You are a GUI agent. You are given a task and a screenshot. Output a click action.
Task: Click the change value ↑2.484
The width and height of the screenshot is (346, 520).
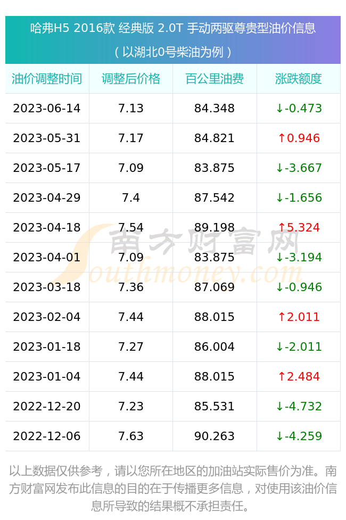pos(299,377)
